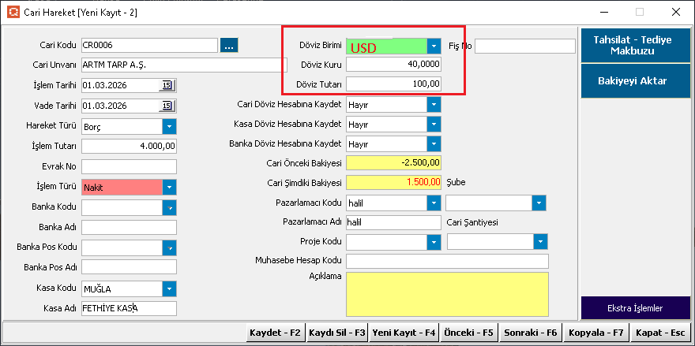Viewport: 695px width, 346px height.
Task: Click Banka Adı field
Action: 129,227
